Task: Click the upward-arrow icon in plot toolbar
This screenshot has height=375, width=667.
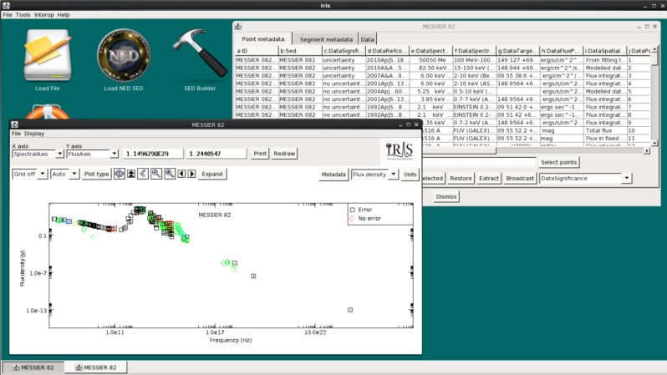Action: coord(131,174)
